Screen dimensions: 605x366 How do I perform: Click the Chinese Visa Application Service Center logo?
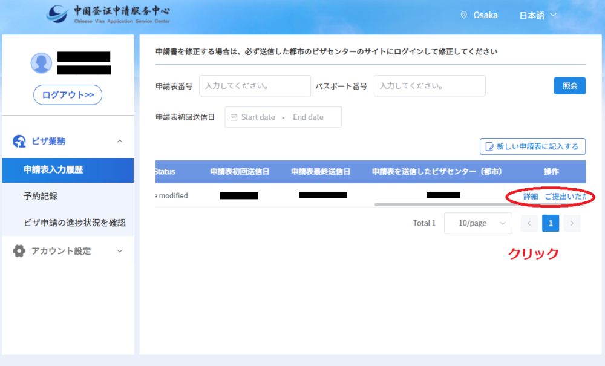click(109, 15)
